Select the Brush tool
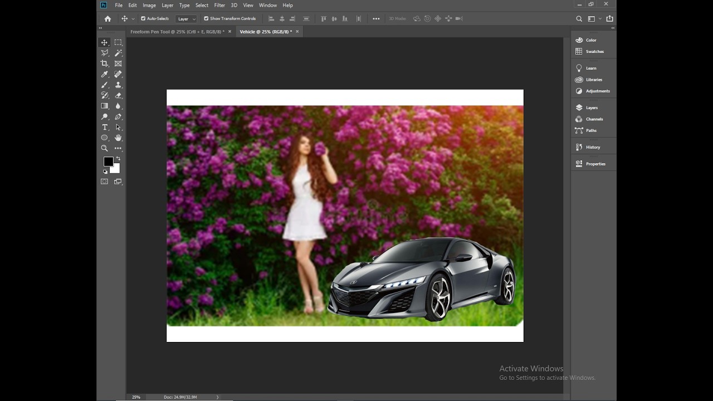This screenshot has width=713, height=401. tap(104, 85)
